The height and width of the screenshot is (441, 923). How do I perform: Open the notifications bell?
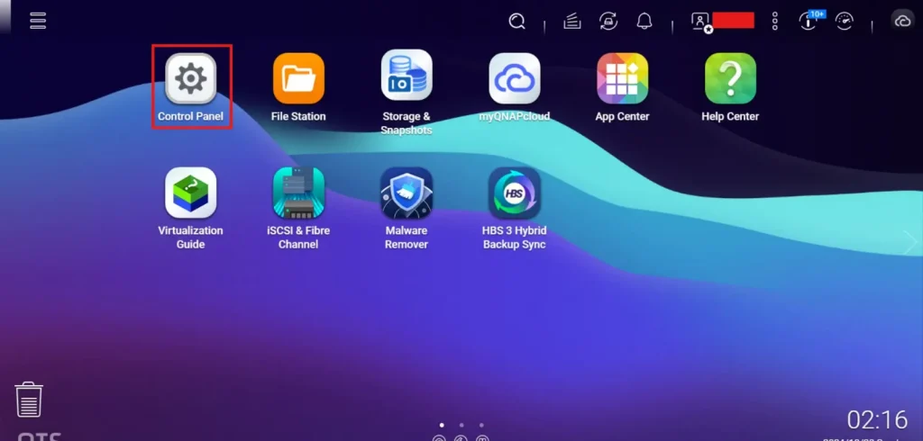pyautogui.click(x=644, y=22)
